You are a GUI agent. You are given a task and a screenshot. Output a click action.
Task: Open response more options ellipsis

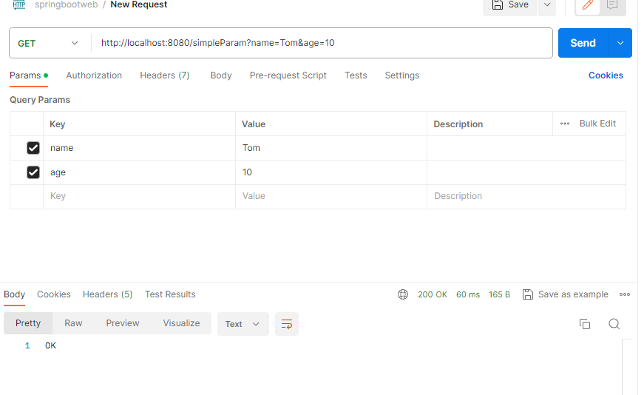pos(625,294)
